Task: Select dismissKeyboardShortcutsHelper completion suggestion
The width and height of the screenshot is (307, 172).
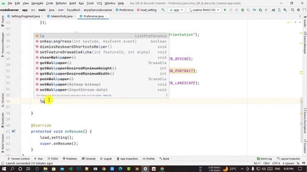Action: point(101,47)
